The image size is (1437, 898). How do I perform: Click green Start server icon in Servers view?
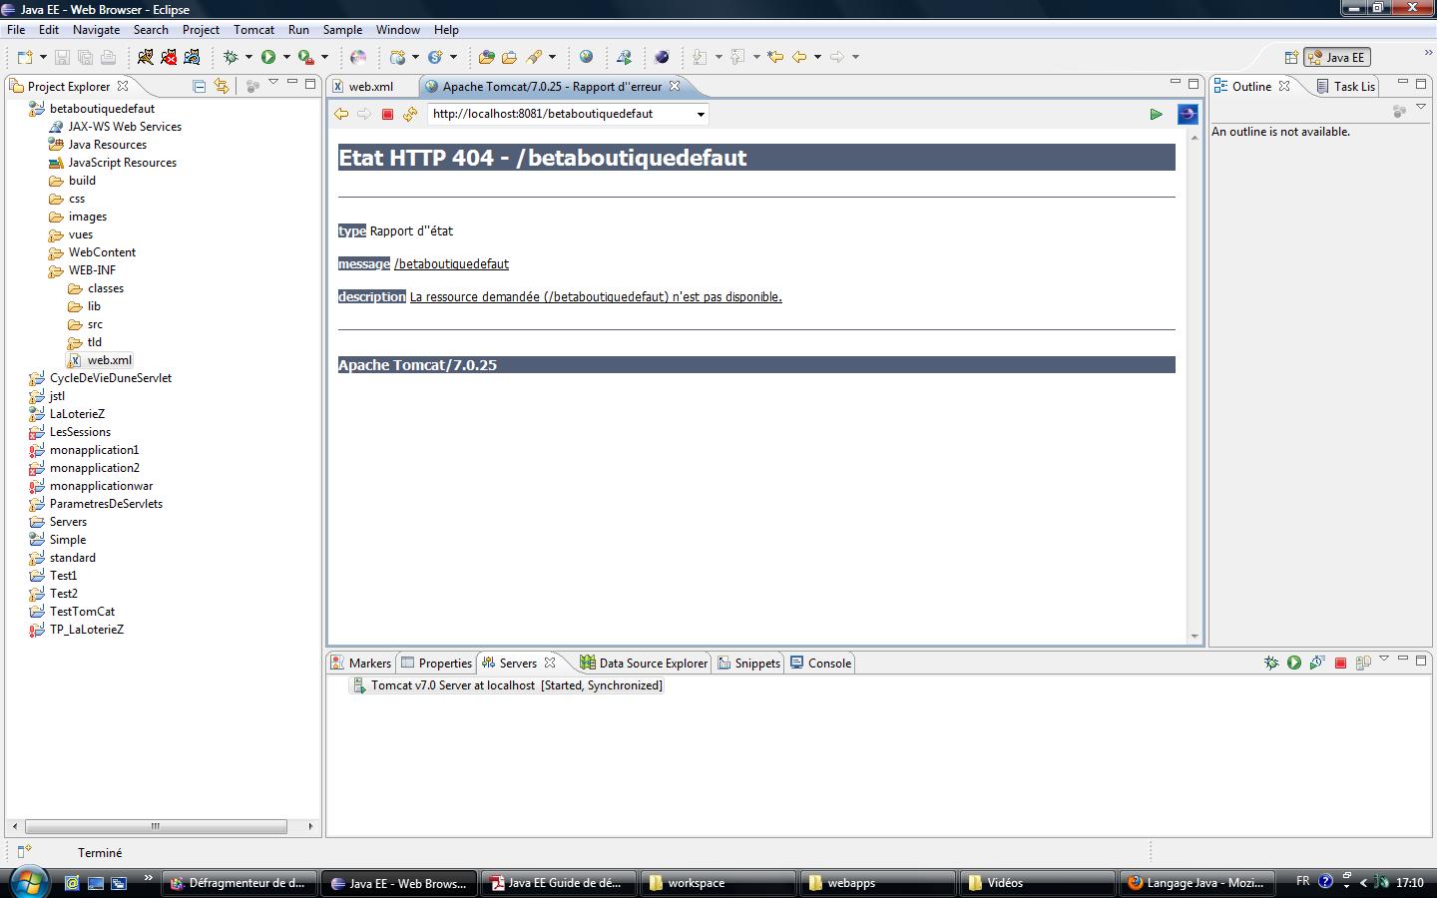1294,663
